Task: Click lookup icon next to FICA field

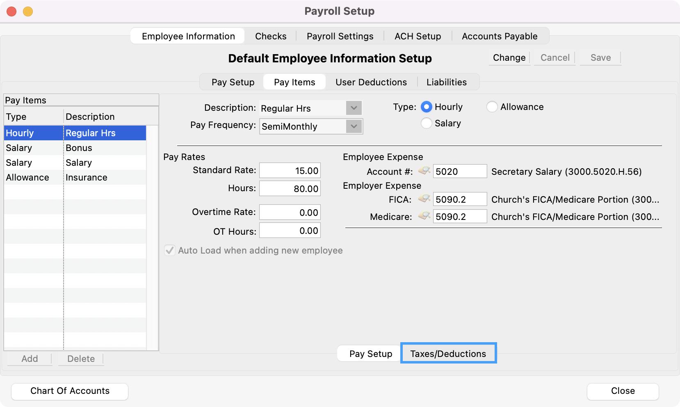Action: coord(424,199)
